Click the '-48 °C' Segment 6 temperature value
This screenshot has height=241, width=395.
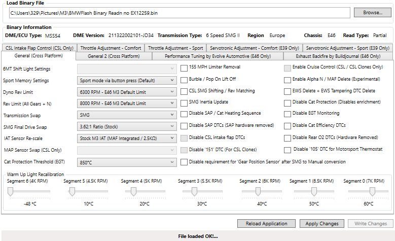pyautogui.click(x=30, y=203)
